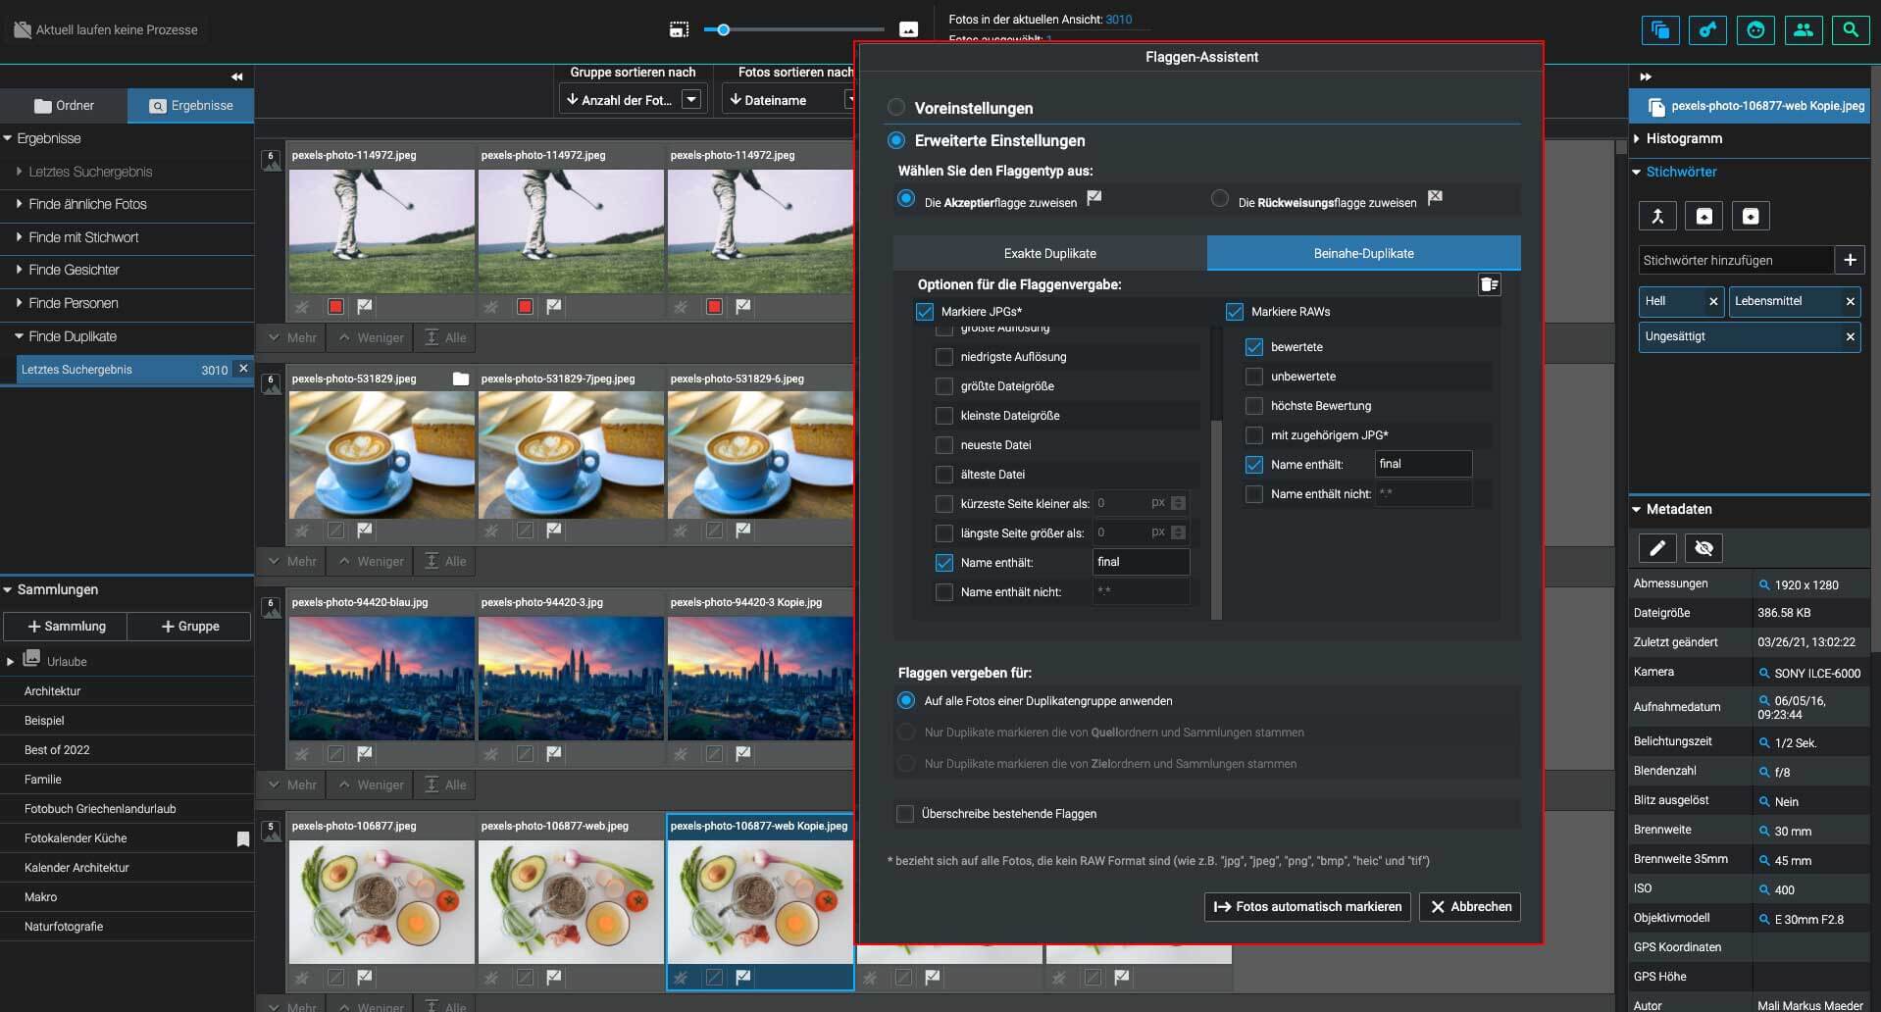Open the face recognition icon
The height and width of the screenshot is (1012, 1881).
click(1755, 29)
